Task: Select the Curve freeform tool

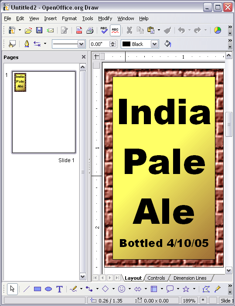Action: point(73,289)
